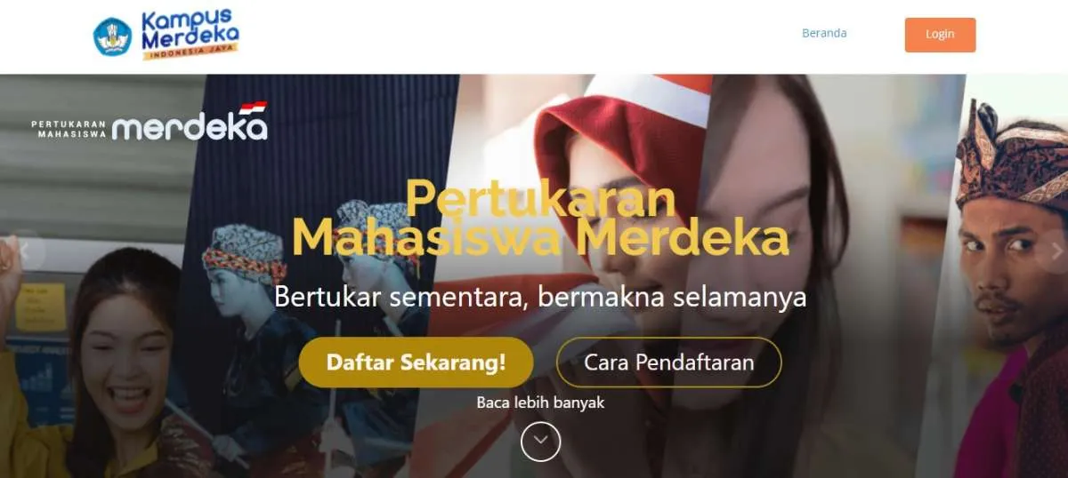Click the red-white flag accent on merdeka logo
Screen dimensions: 1068x478
click(253, 108)
